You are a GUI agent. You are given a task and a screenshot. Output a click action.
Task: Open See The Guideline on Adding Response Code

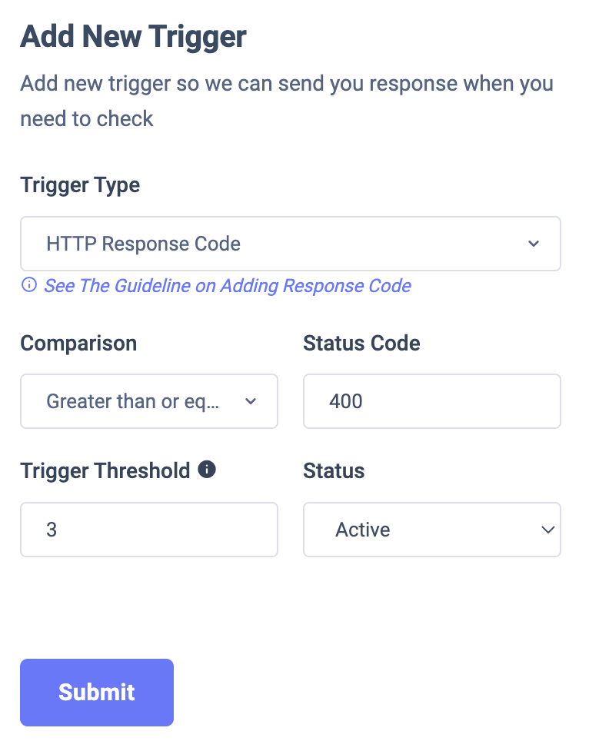point(228,285)
